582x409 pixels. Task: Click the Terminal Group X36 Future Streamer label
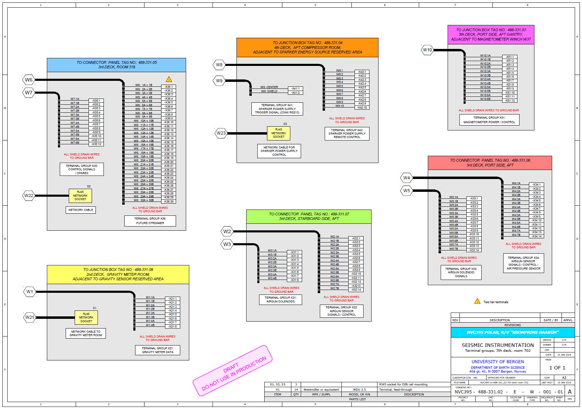(x=150, y=221)
